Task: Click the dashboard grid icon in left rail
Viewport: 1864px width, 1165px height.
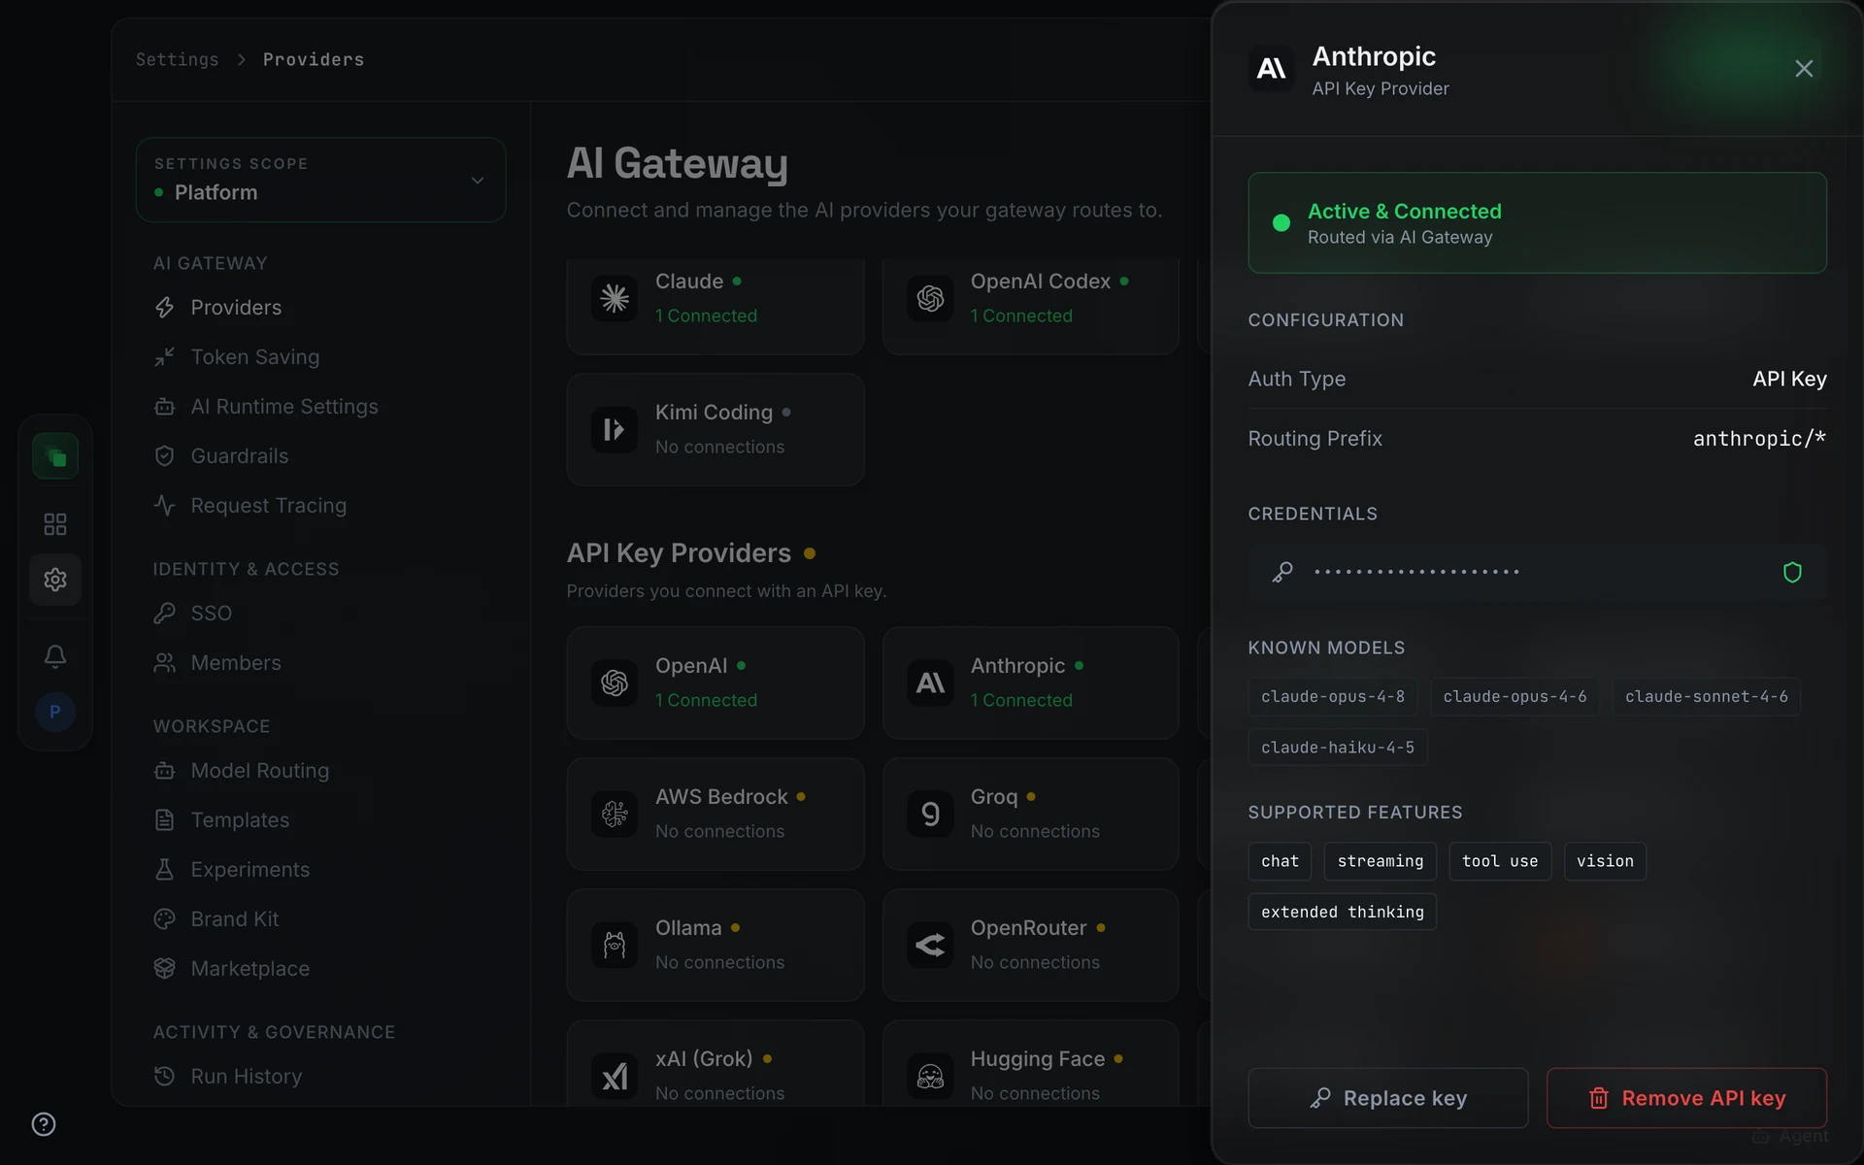Action: point(55,524)
